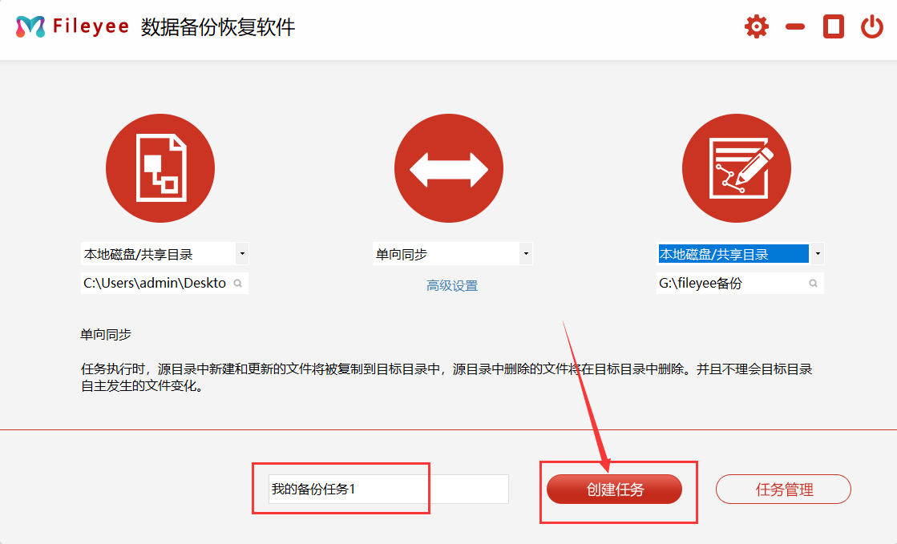Open 任务管理 task manager
This screenshot has width=897, height=544.
click(x=783, y=490)
